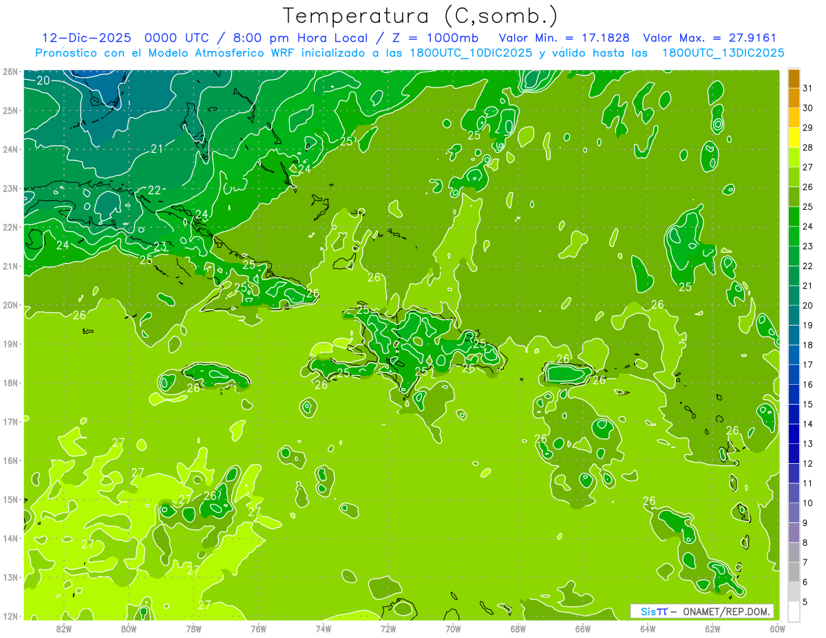
Task: Click the legend label "5"
Action: tap(805, 602)
